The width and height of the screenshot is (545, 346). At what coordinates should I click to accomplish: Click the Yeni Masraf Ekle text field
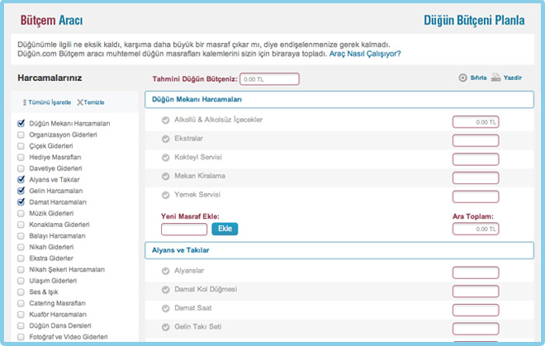[x=184, y=229]
